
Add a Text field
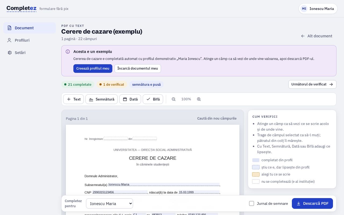(x=73, y=99)
